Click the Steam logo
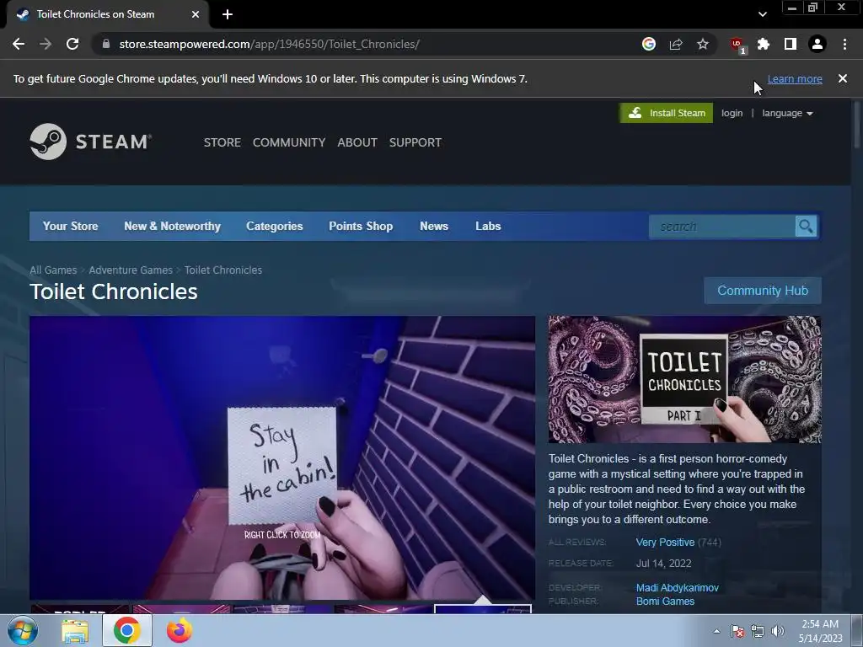 click(x=91, y=142)
